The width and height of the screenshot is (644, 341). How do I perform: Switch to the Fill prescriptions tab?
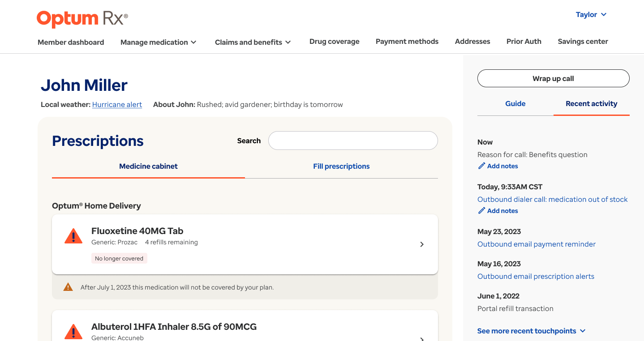pos(341,166)
